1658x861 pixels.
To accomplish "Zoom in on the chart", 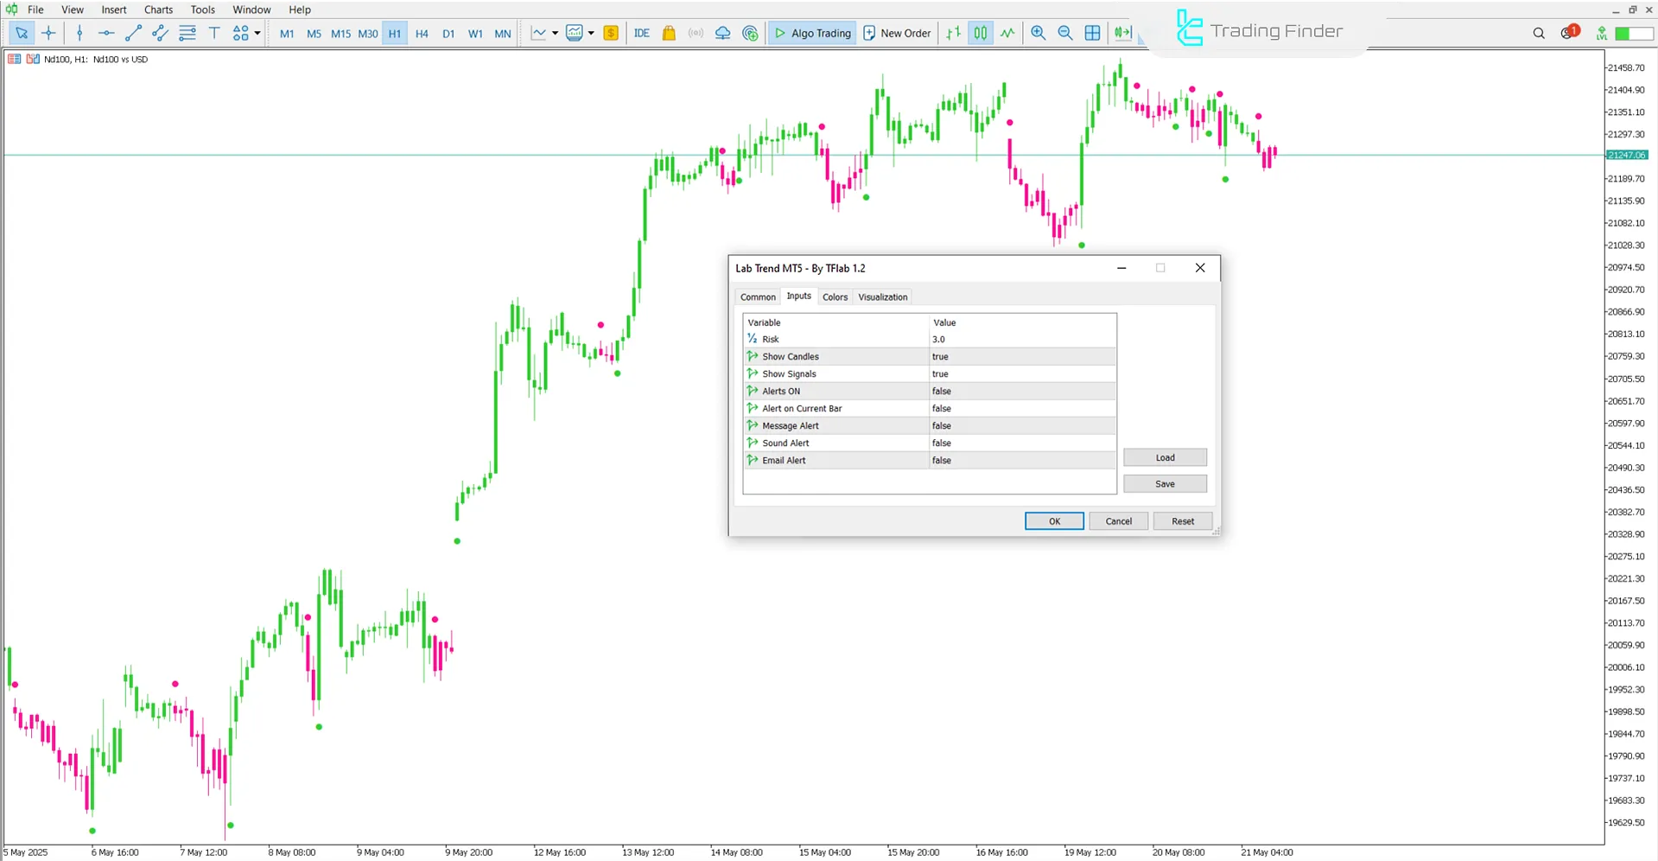I will (x=1038, y=33).
